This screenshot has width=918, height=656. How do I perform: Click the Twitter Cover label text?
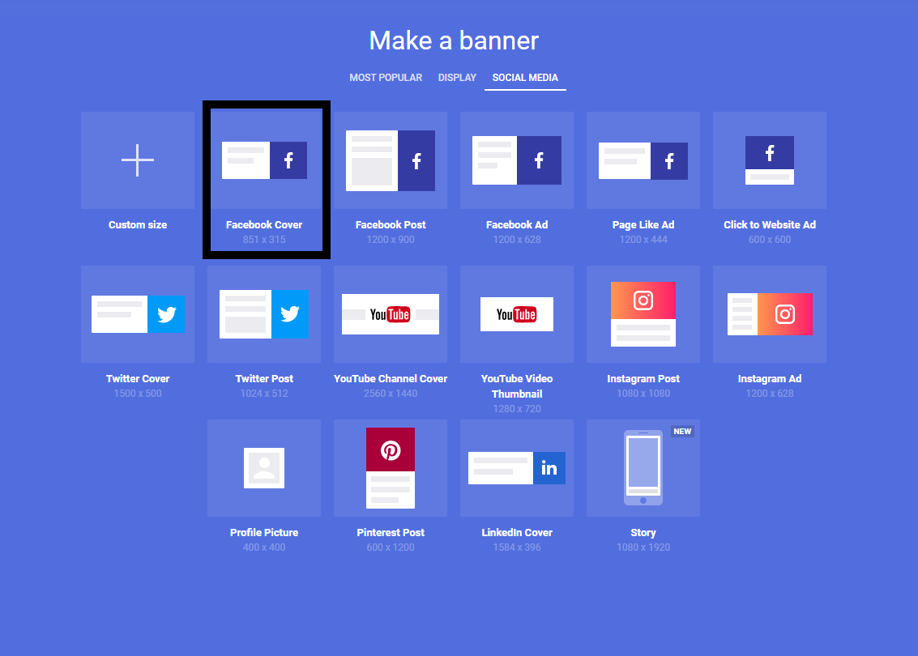pos(138,379)
